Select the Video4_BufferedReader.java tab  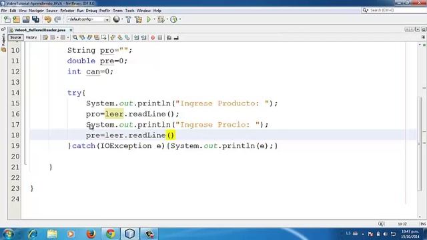[x=40, y=30]
